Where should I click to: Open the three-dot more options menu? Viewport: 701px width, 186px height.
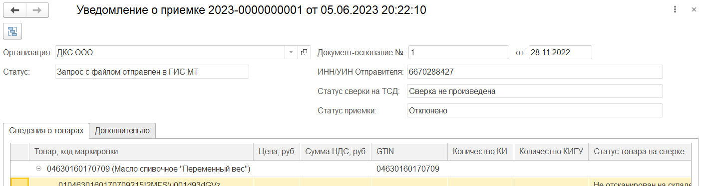tap(675, 9)
